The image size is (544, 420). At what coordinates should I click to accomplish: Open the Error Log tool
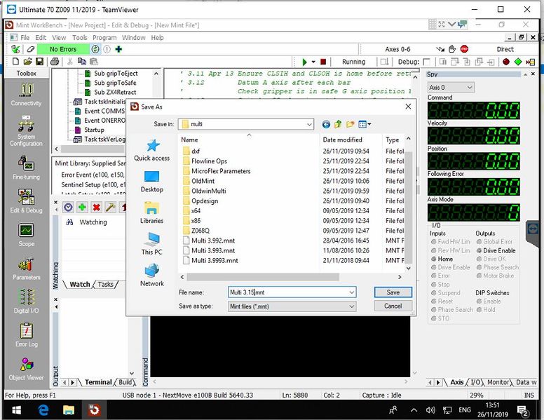pyautogui.click(x=27, y=335)
